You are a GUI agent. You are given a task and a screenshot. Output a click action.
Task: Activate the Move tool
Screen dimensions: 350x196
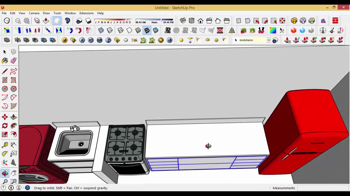coord(5,117)
